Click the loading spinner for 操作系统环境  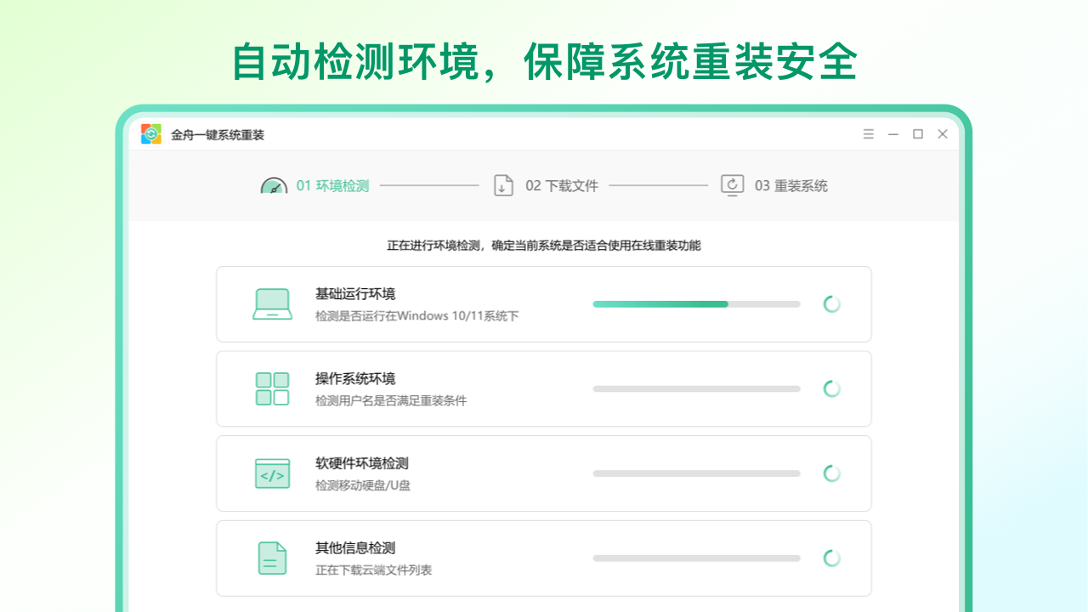point(831,388)
